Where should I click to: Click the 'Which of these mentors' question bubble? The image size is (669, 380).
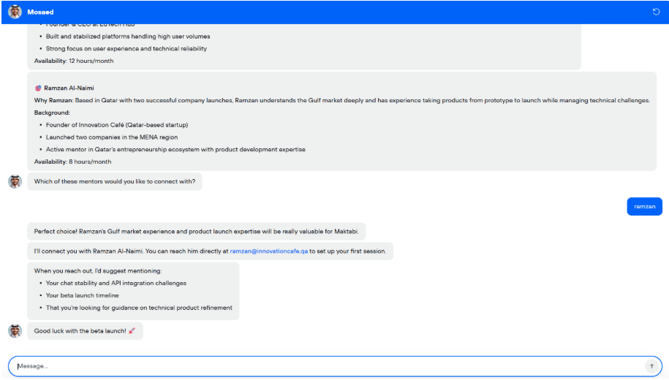pos(115,181)
